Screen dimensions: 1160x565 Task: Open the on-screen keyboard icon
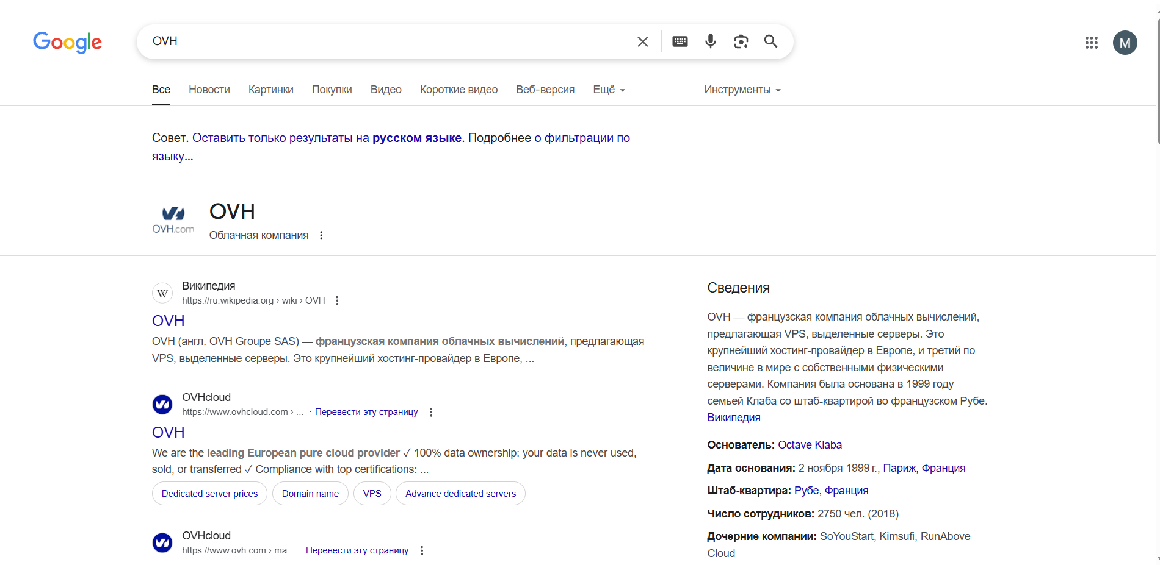click(680, 41)
